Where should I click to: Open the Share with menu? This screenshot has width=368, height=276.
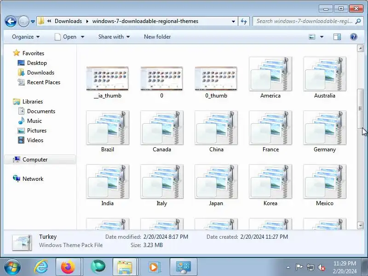[114, 37]
